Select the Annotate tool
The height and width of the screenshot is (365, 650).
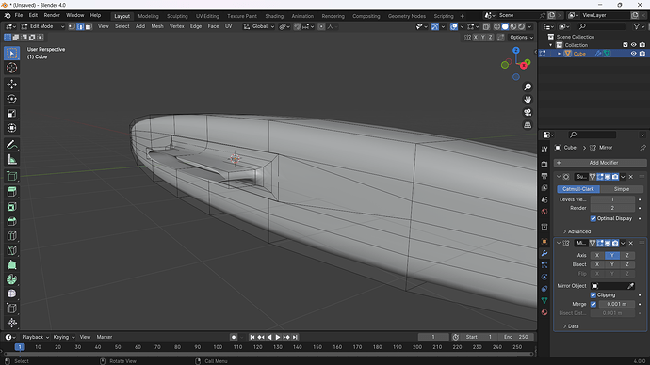pos(11,145)
